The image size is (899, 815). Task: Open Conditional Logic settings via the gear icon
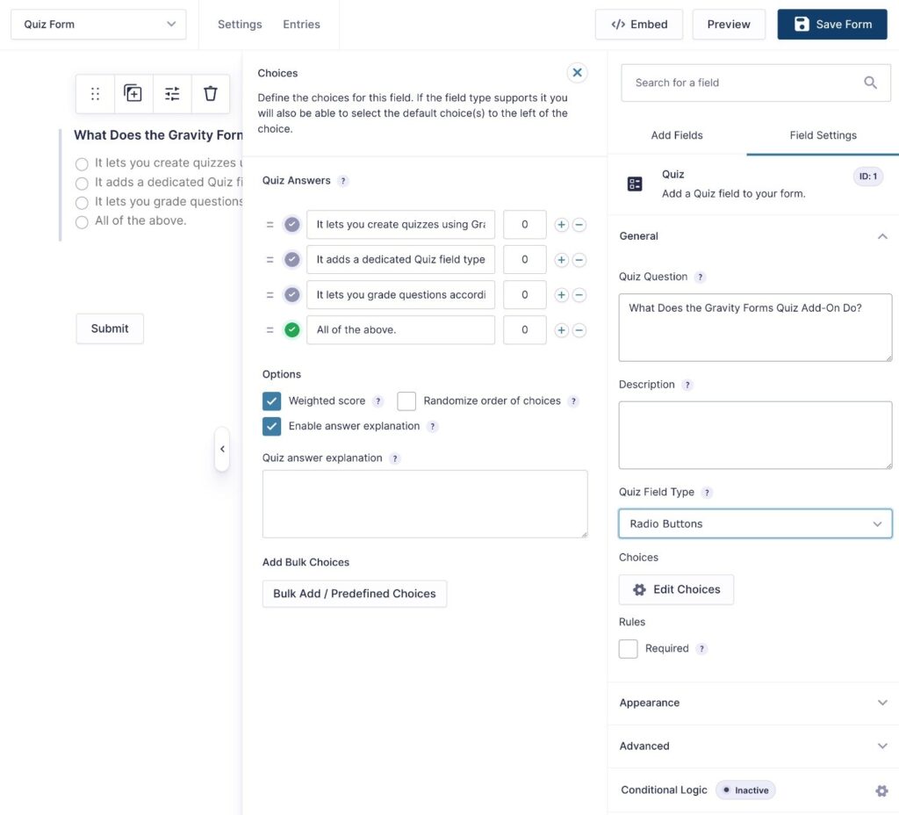click(881, 790)
